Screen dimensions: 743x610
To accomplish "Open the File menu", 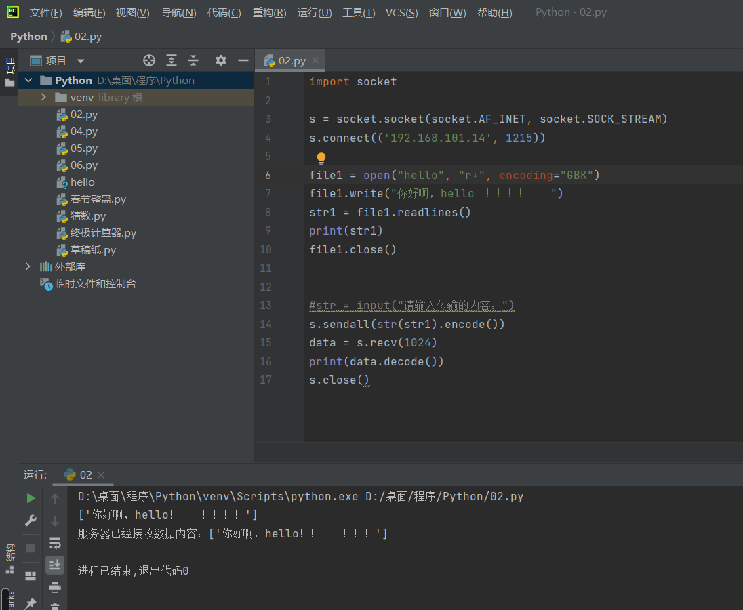I will click(46, 13).
